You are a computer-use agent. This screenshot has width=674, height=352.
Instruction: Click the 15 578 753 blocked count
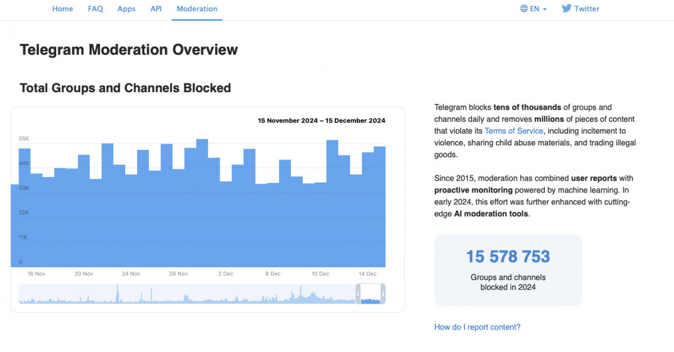click(508, 257)
